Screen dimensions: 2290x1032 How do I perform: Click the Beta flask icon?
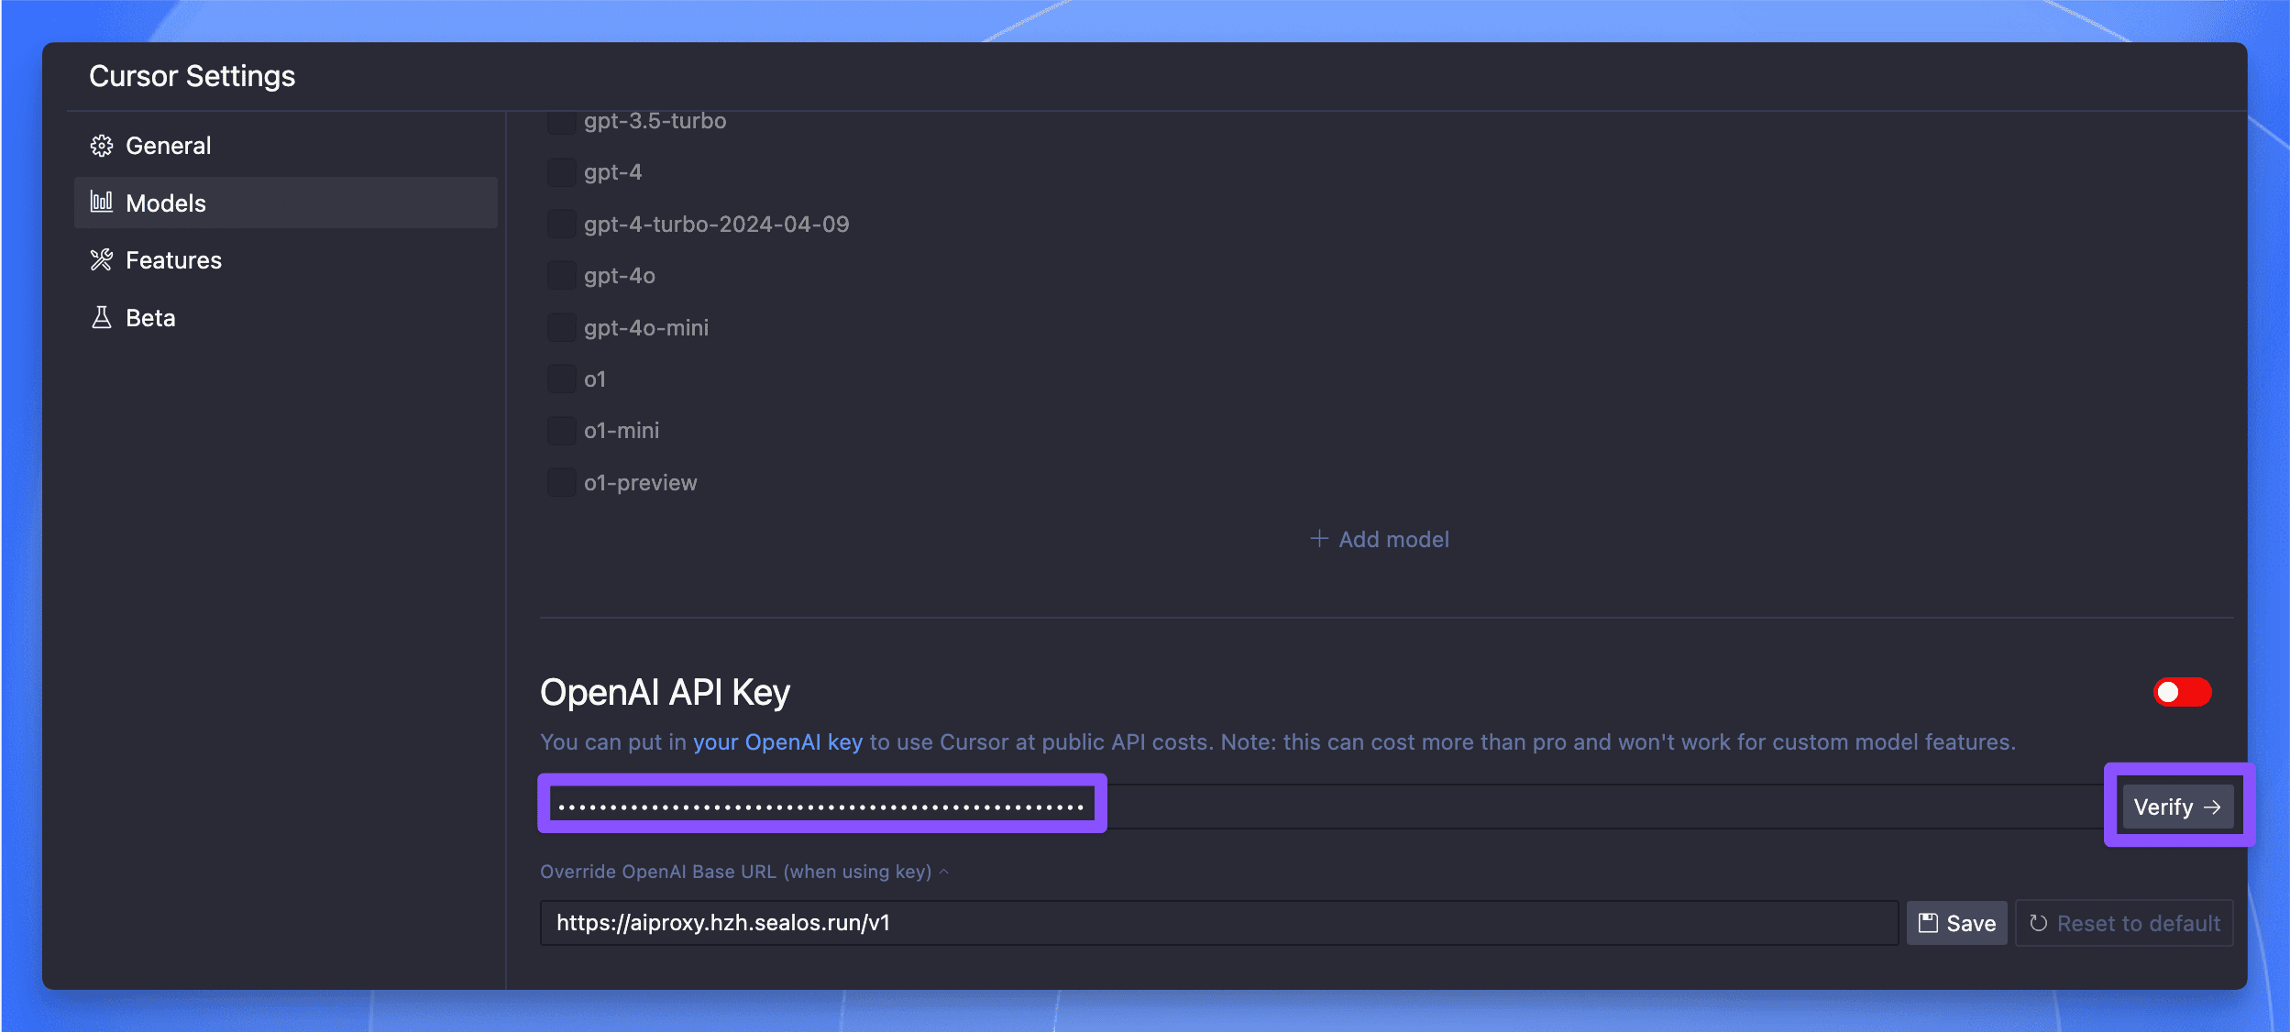pos(102,318)
